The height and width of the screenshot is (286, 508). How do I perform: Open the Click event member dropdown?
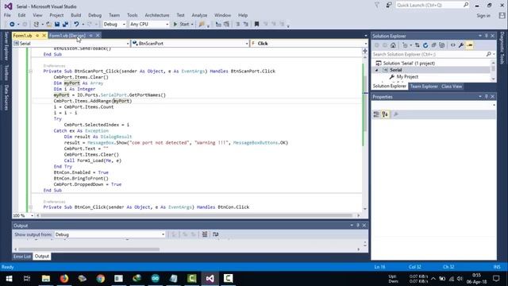pyautogui.click(x=309, y=44)
